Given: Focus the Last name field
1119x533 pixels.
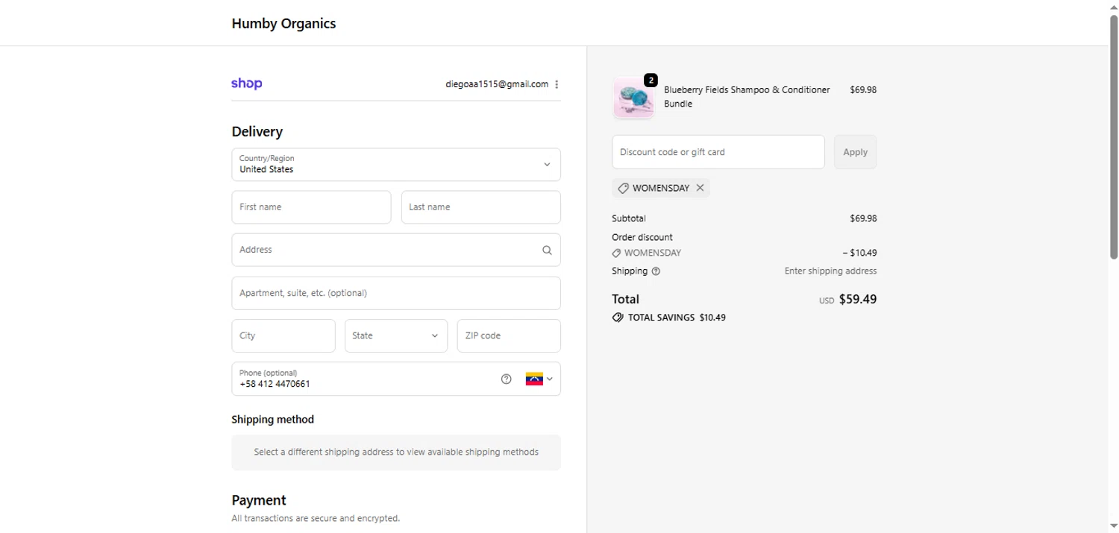Looking at the screenshot, I should [481, 207].
